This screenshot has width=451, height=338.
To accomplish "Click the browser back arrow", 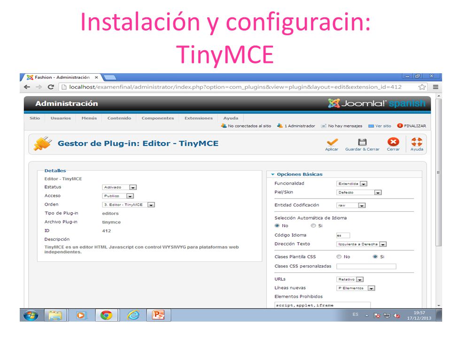I will click(27, 87).
